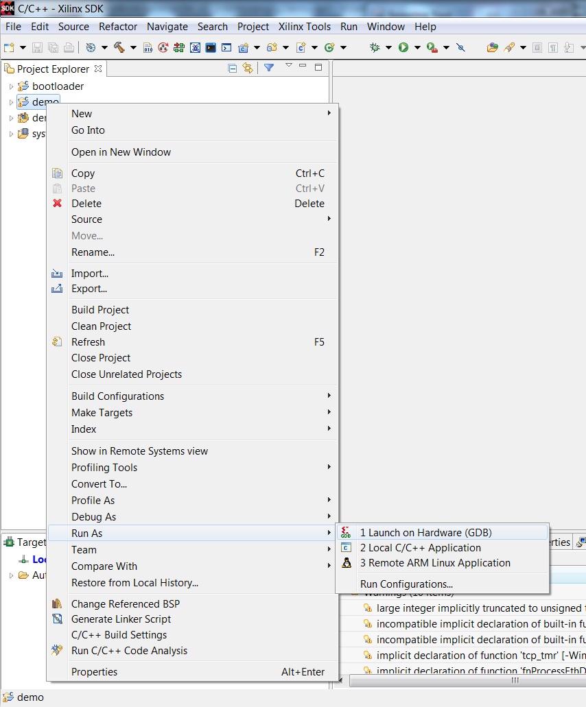This screenshot has width=586, height=707.
Task: Expand the demo project tree node
Action: tap(11, 102)
